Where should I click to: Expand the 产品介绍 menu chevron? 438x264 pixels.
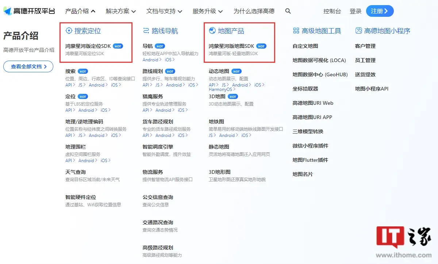coord(93,11)
